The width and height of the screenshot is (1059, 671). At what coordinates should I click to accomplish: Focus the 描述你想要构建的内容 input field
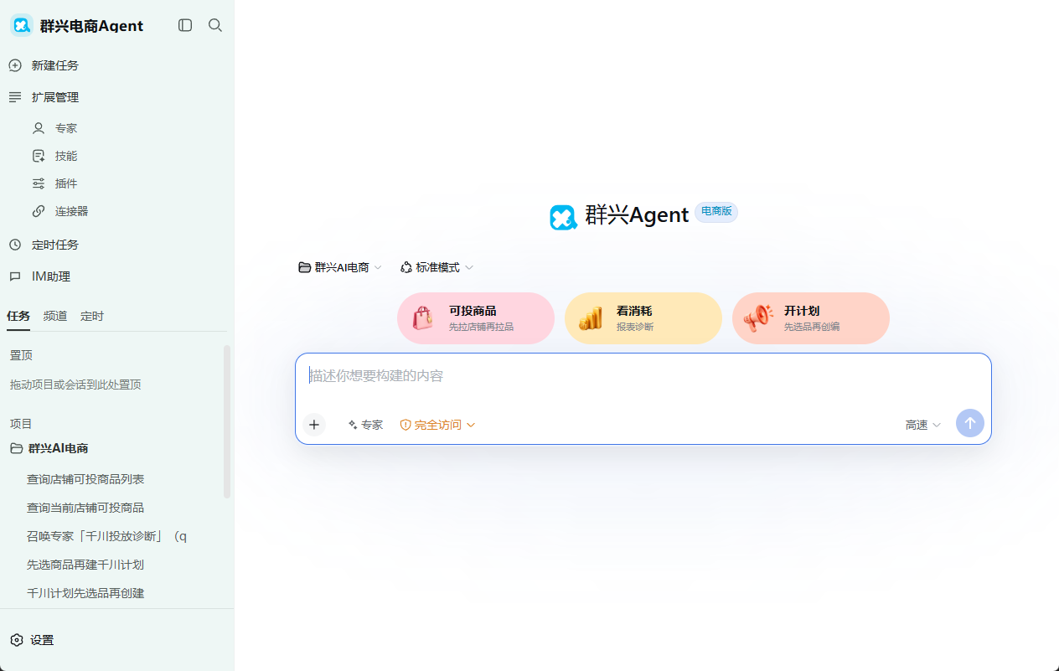(643, 376)
